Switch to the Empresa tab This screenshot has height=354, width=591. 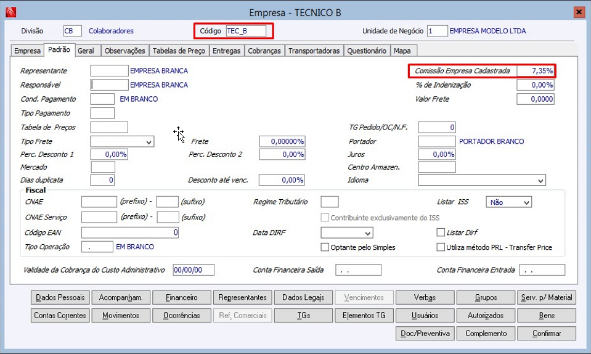point(27,51)
